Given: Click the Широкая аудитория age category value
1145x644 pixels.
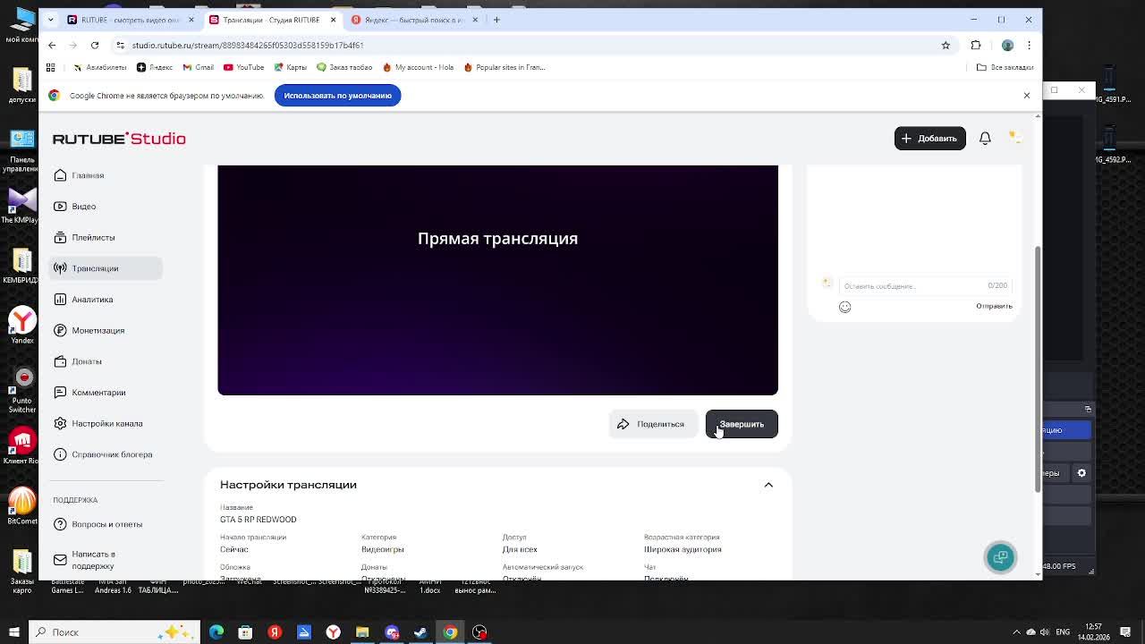Looking at the screenshot, I should [x=683, y=549].
